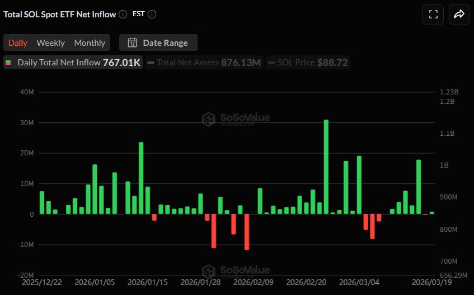Click SoSoValue watermark logo at chart top
474x295 pixels.
(x=209, y=119)
